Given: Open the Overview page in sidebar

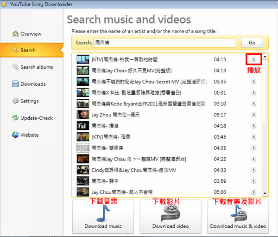Looking at the screenshot, I should pyautogui.click(x=26, y=34).
